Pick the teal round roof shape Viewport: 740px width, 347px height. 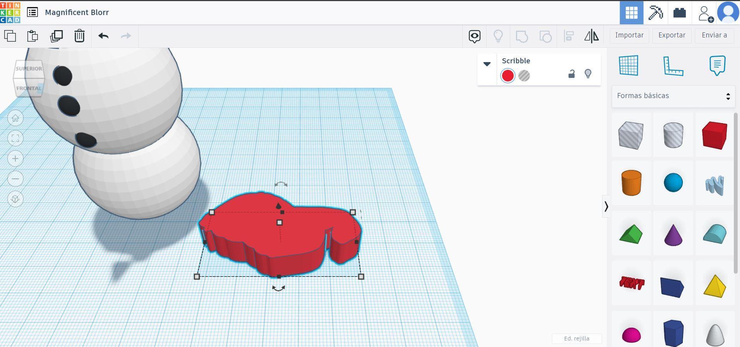pyautogui.click(x=715, y=234)
